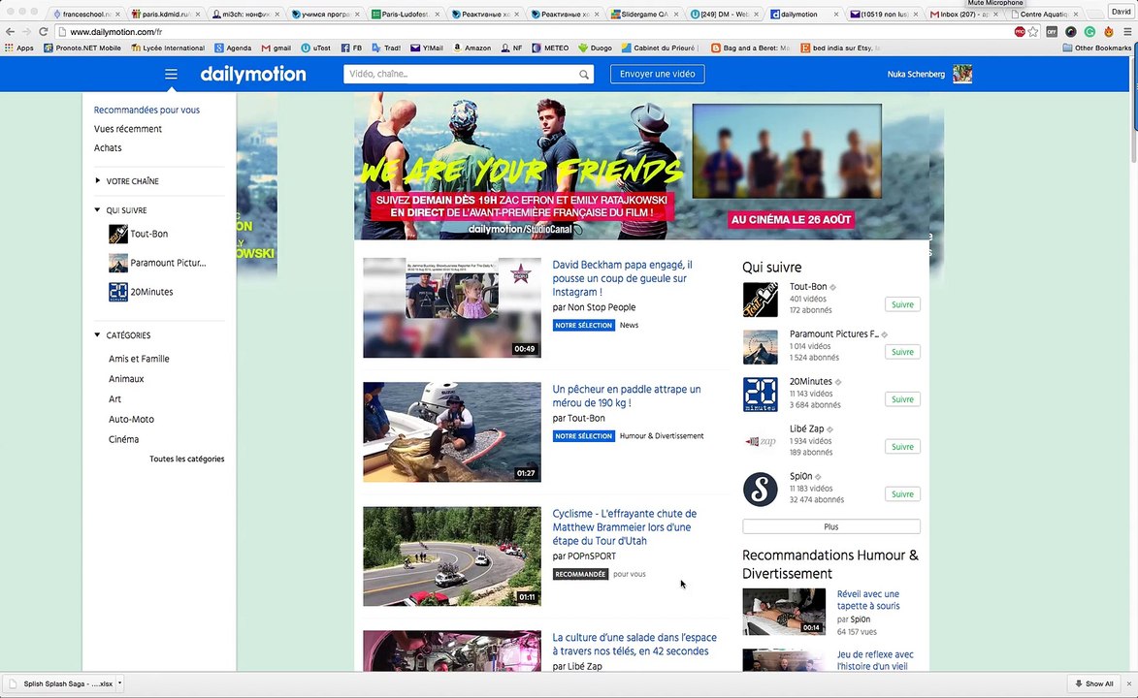Open Réveil avec une tapette thumbnail

click(x=784, y=612)
